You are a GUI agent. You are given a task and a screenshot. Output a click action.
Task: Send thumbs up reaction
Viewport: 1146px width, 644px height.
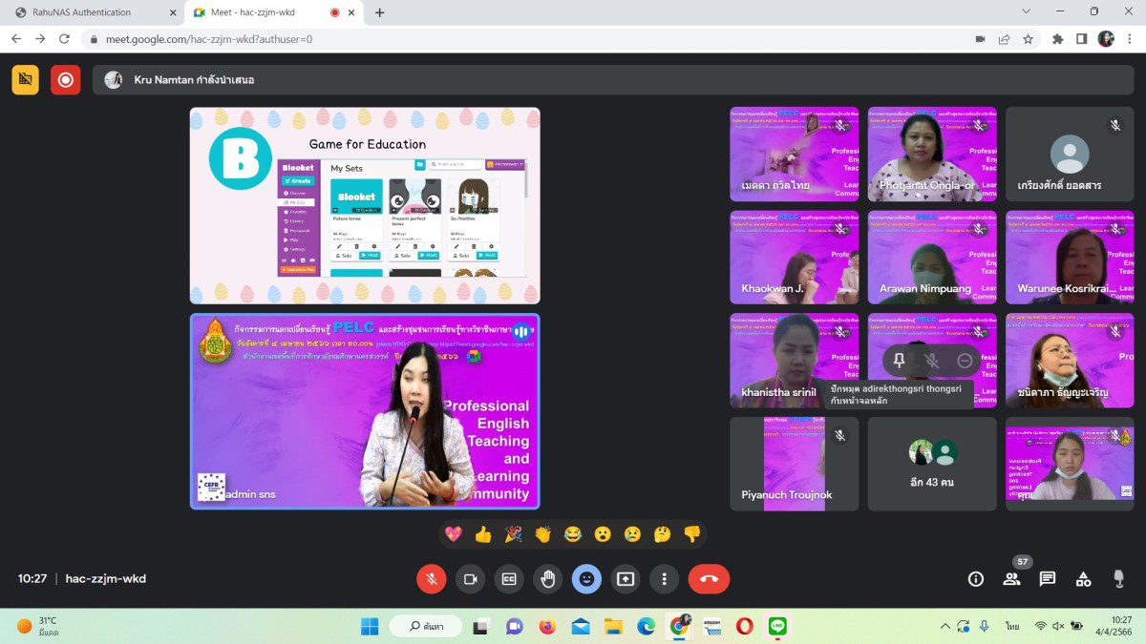pyautogui.click(x=483, y=534)
